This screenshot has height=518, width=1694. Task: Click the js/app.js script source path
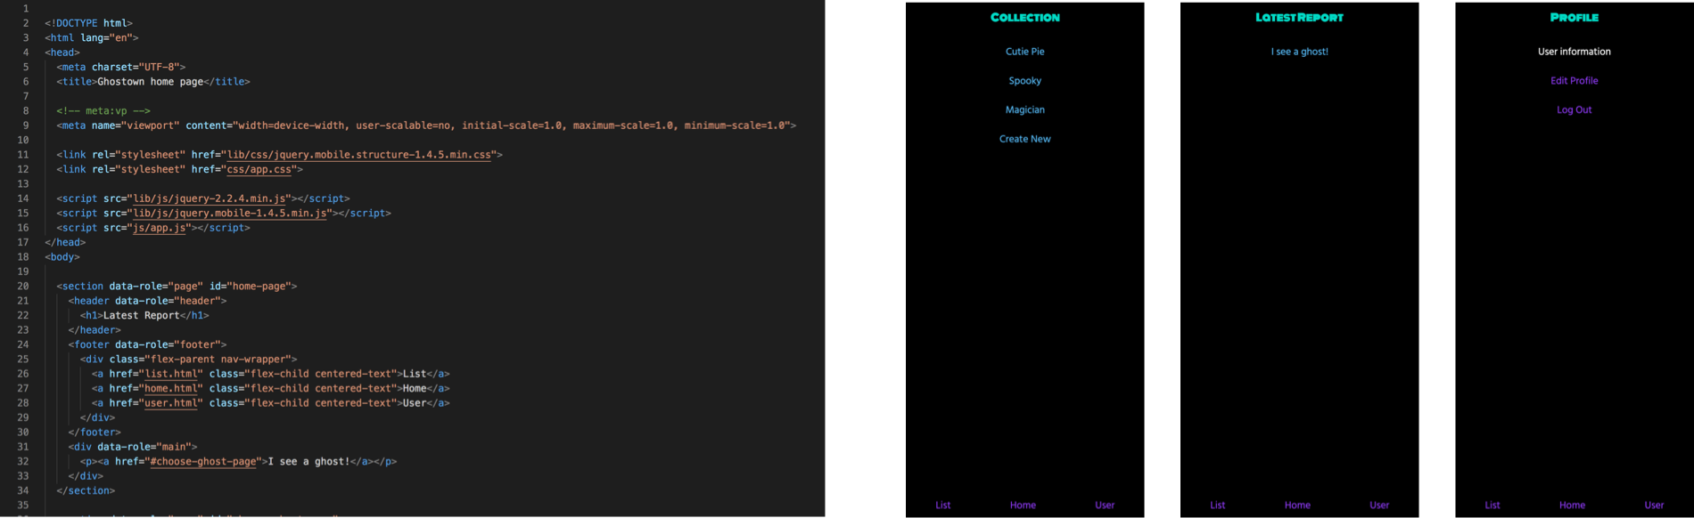[160, 228]
